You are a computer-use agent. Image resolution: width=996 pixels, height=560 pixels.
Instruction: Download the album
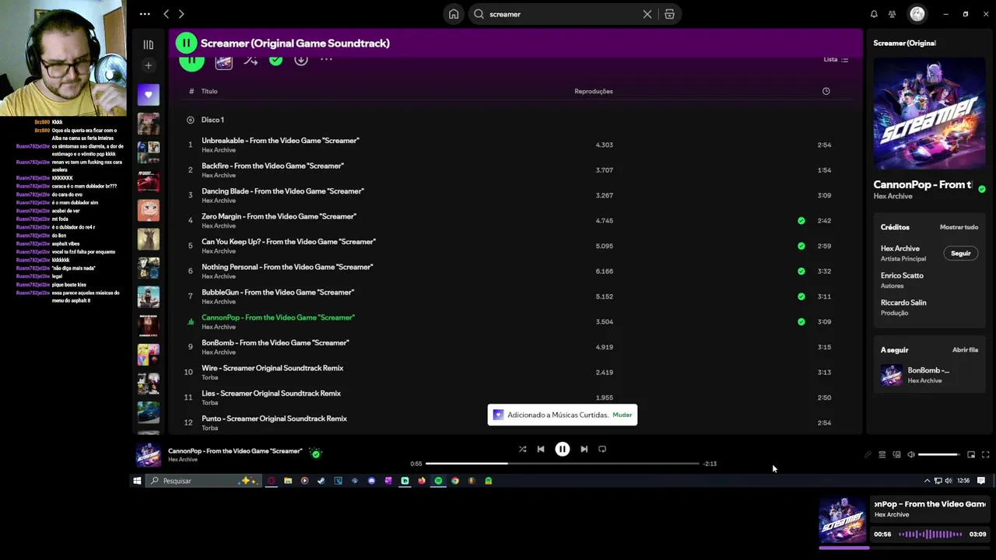[x=301, y=60]
